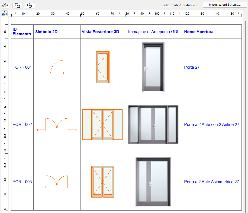This screenshot has height=213, width=248.
Task: Select the ID Elemento column header
Action: click(22, 31)
